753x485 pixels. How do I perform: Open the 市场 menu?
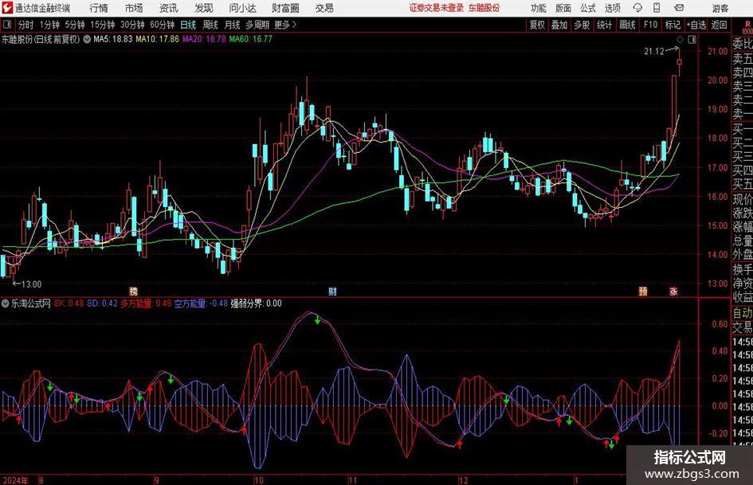pyautogui.click(x=134, y=8)
